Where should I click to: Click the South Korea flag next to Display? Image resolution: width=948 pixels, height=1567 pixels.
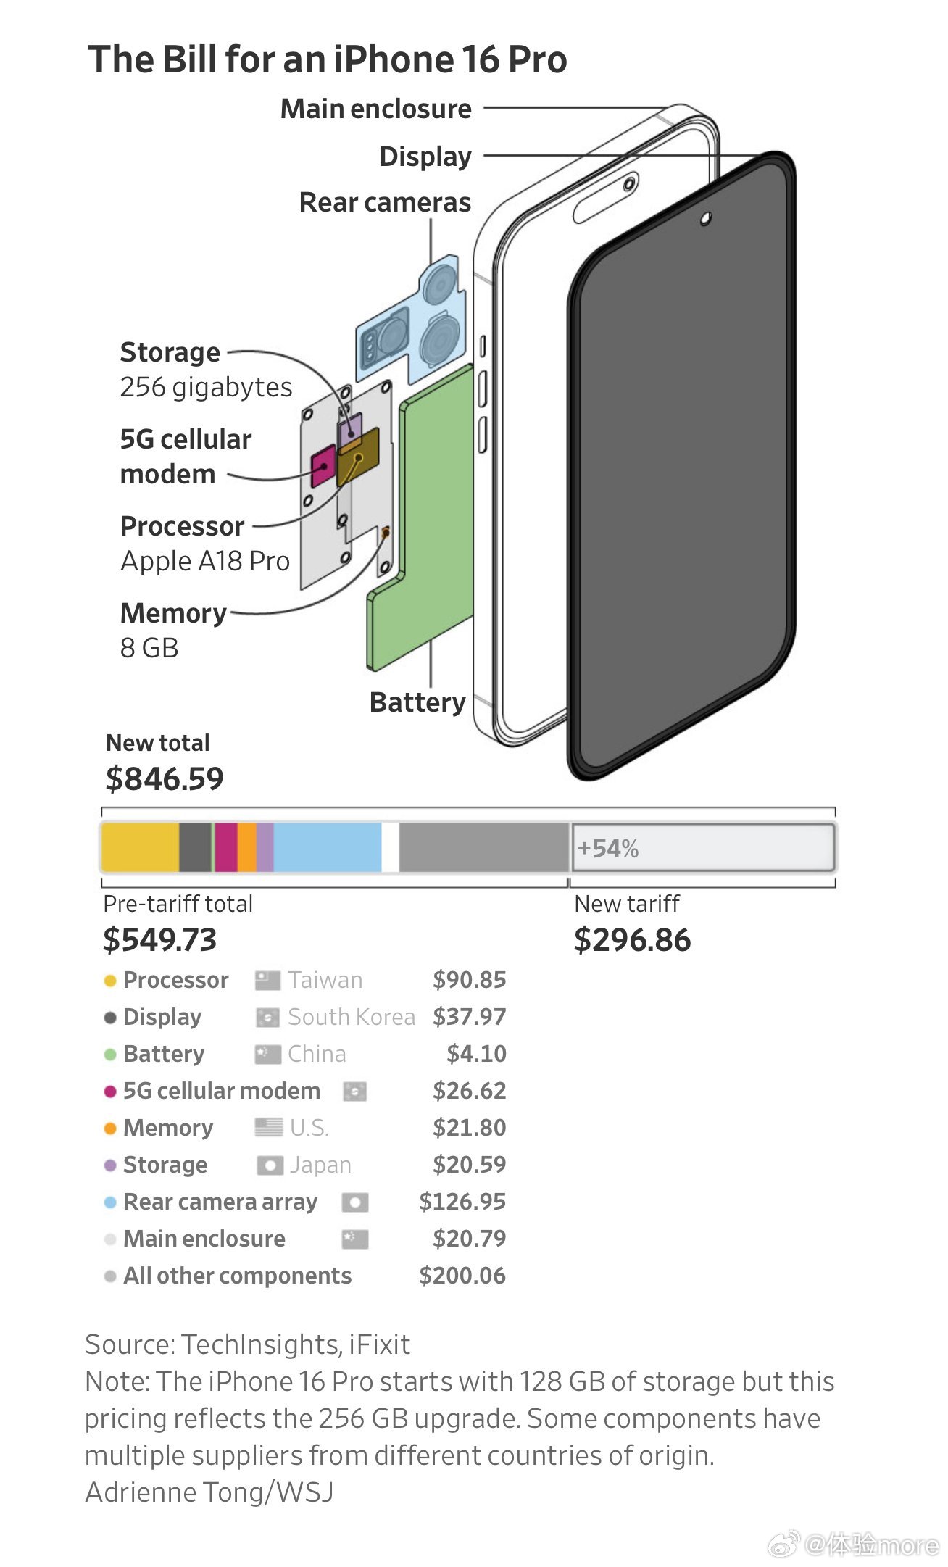[267, 1018]
